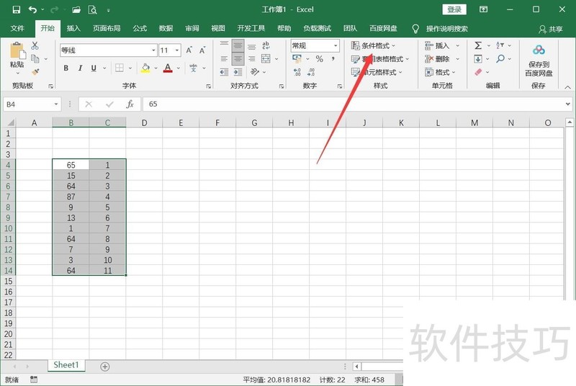The height and width of the screenshot is (386, 576).
Task: Open Find and Select magnifier
Action: [x=500, y=59]
